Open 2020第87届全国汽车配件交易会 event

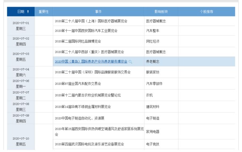pyautogui.click(x=78, y=84)
